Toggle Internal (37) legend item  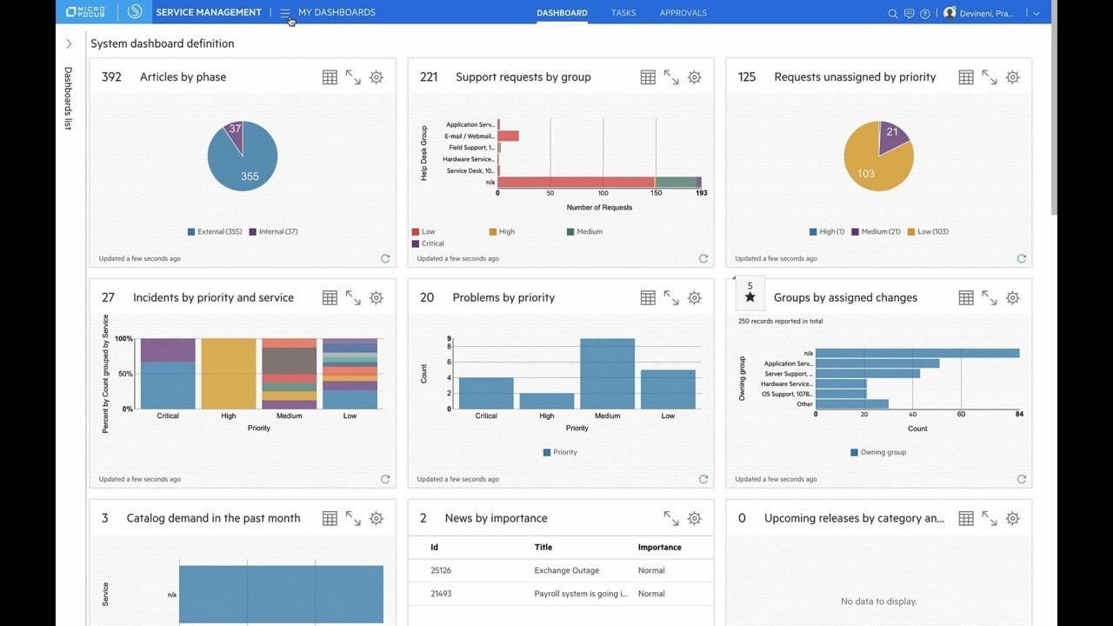point(274,232)
